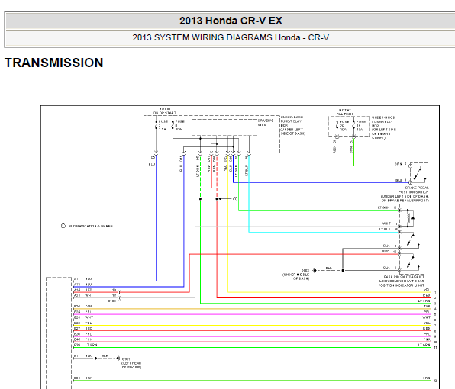Click the C103 connector symbol
Screen dimensions: 455x389
pyautogui.click(x=118, y=295)
